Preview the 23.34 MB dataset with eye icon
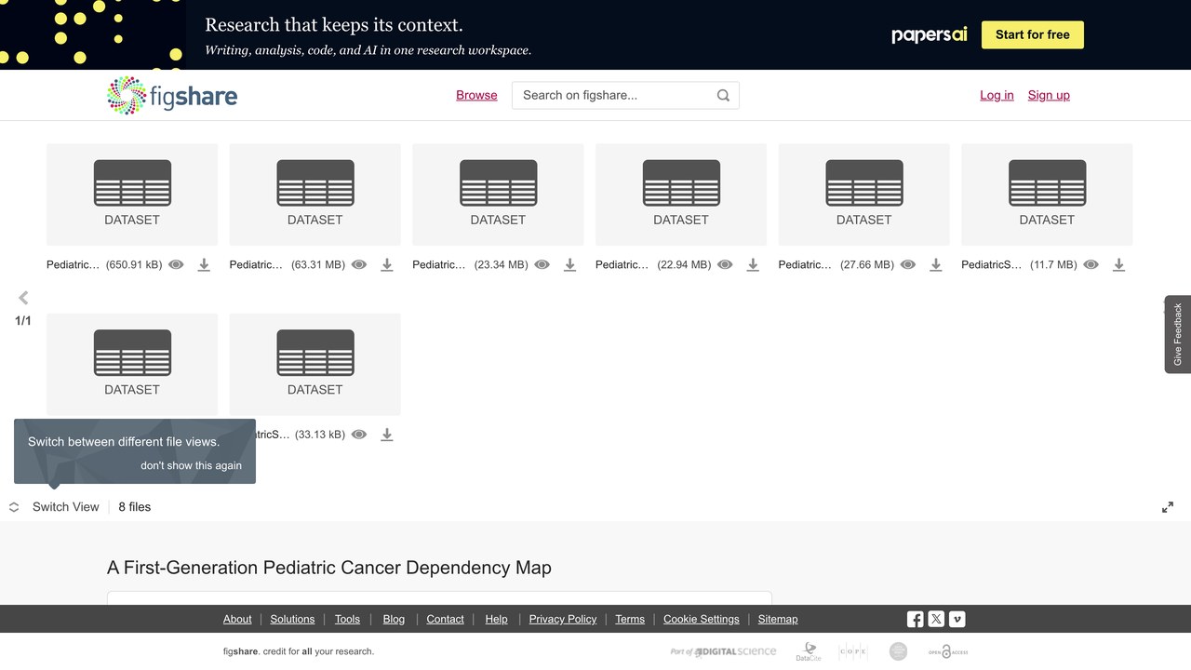 click(x=542, y=265)
